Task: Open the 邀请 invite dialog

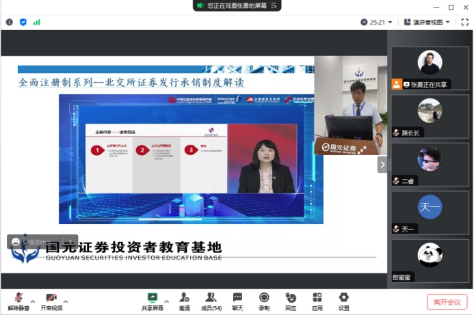Action: 185,302
